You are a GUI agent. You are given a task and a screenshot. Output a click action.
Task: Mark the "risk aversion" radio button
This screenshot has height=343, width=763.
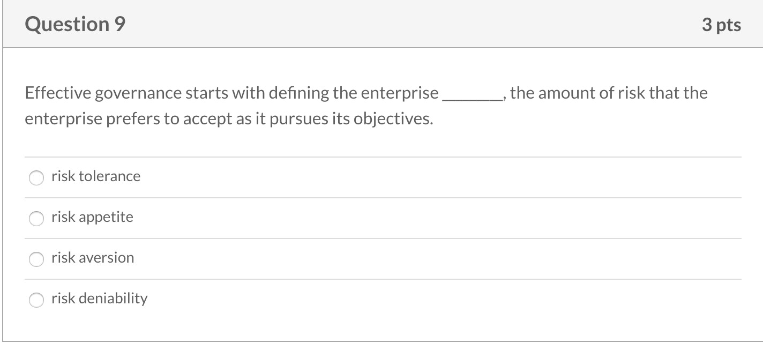pyautogui.click(x=36, y=259)
